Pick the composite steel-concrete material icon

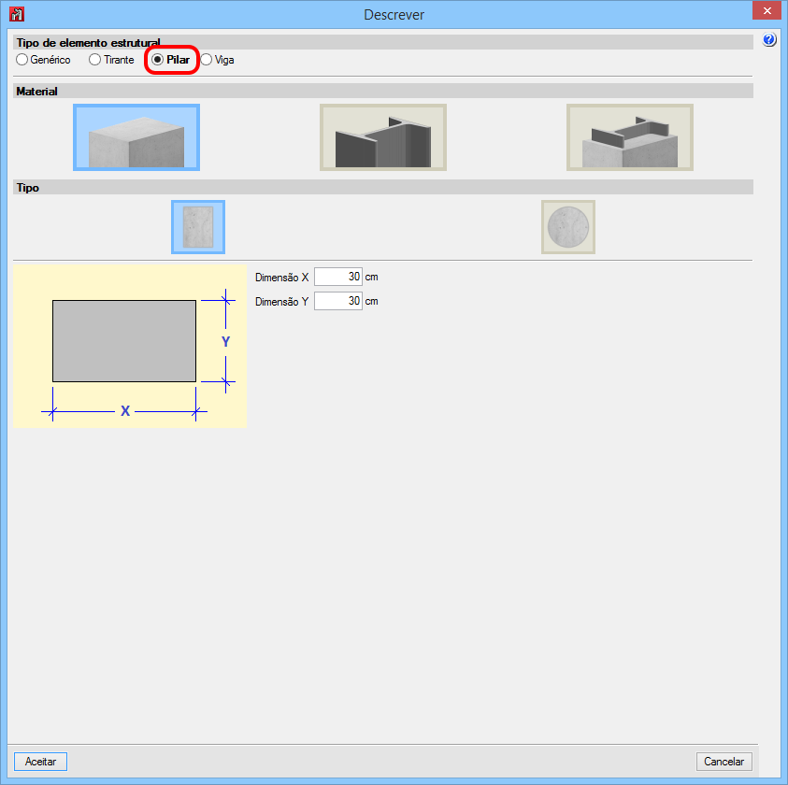click(630, 137)
